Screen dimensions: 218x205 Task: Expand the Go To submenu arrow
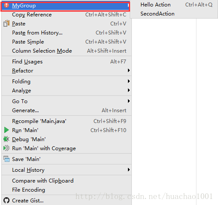(x=129, y=101)
